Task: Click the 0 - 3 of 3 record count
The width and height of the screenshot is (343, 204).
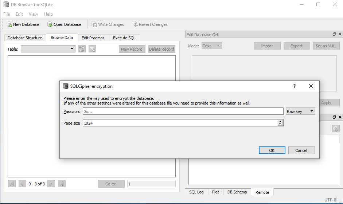Action: 36,184
